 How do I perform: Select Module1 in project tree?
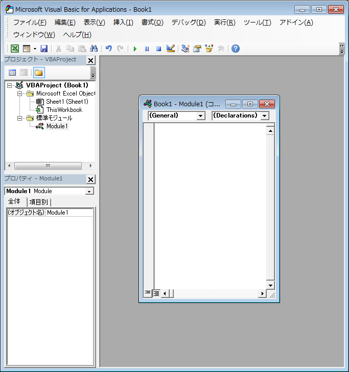pyautogui.click(x=57, y=126)
